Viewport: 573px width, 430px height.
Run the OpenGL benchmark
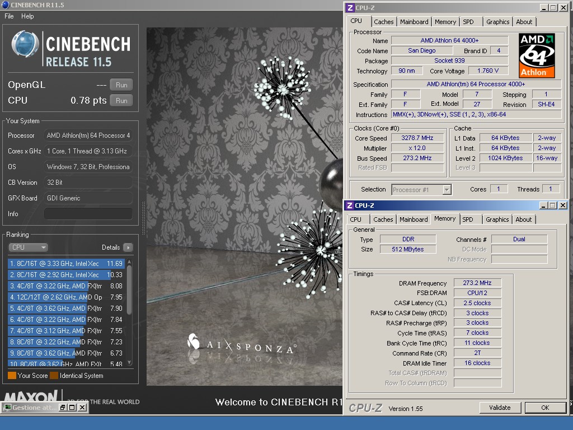click(x=121, y=85)
